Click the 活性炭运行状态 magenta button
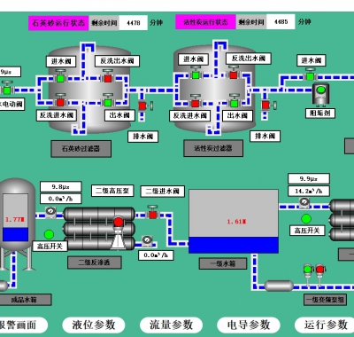Viewport: 354px width, 337px height. [x=205, y=22]
